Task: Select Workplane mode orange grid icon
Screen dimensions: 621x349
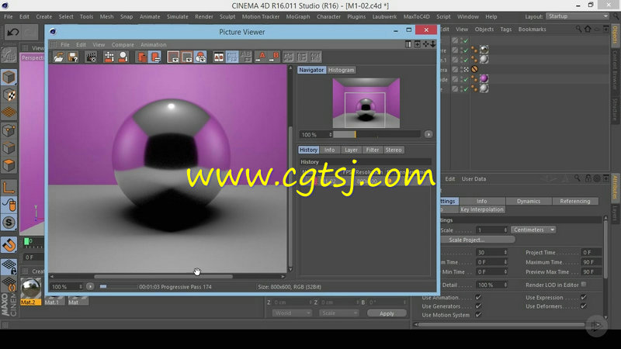Action: pos(9,112)
